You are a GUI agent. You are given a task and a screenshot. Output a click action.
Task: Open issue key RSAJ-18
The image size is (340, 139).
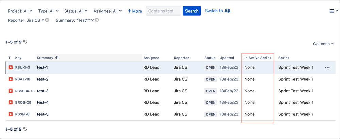click(x=23, y=79)
